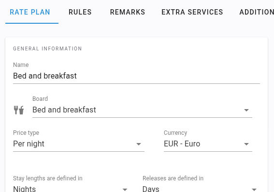Screen dimensions: 274x192
Task: Go to the Extra Services tab
Action: click(192, 12)
